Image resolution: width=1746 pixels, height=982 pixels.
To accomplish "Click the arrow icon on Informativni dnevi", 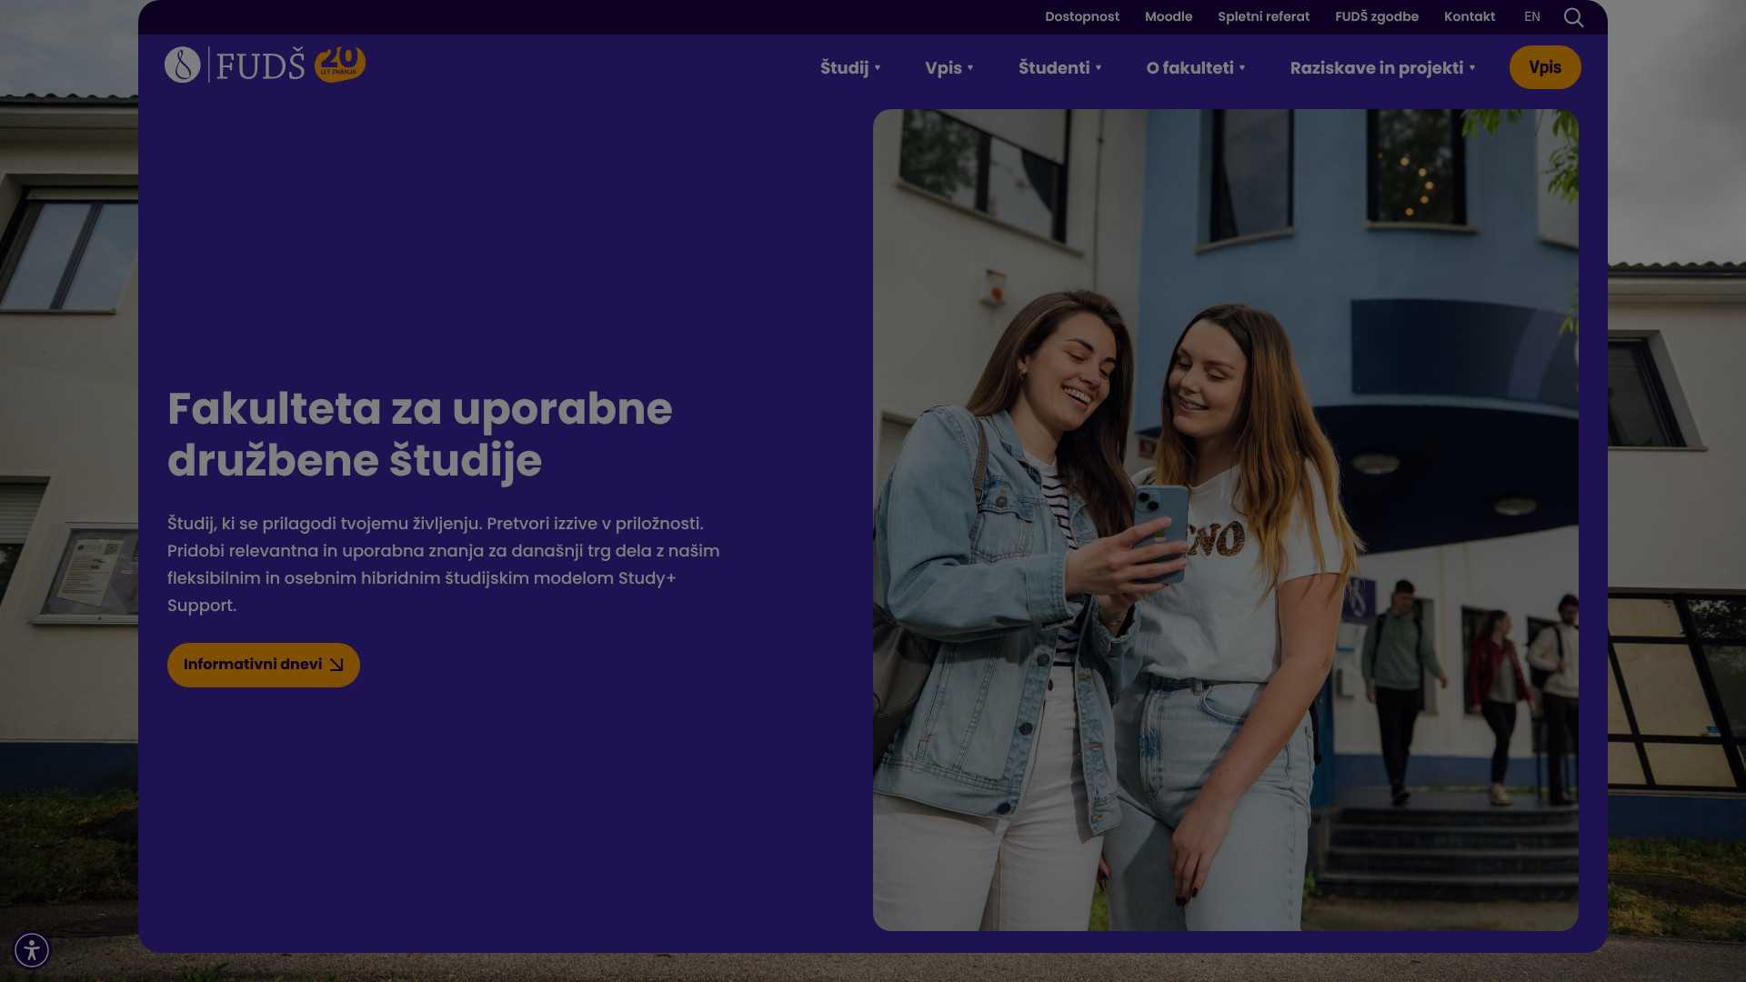I will click(x=336, y=665).
